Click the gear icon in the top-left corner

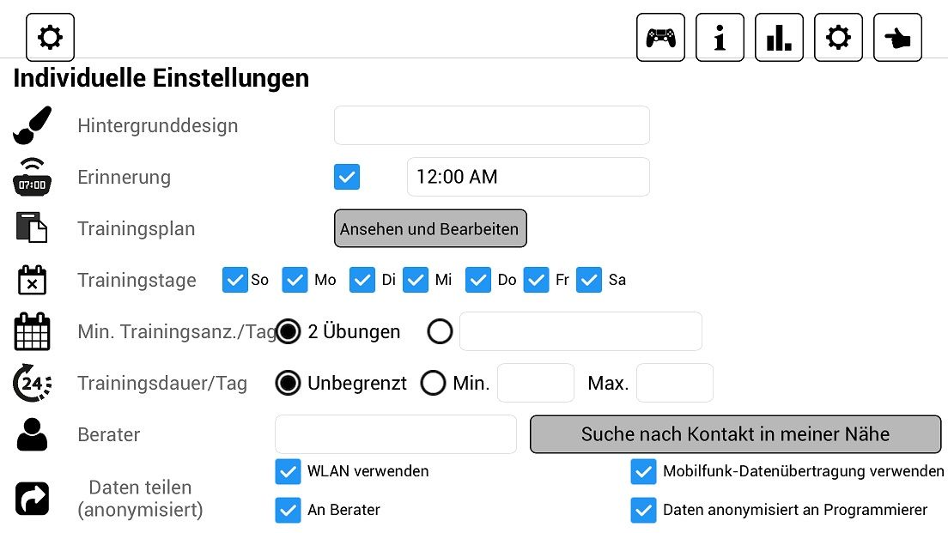pos(50,38)
